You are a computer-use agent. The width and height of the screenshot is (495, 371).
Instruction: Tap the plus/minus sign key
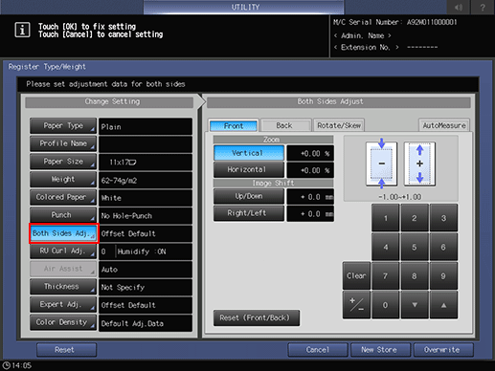click(x=356, y=305)
